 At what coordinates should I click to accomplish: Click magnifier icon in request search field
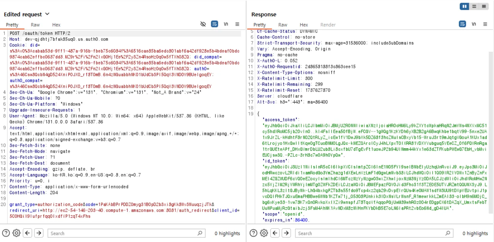(x=200, y=233)
